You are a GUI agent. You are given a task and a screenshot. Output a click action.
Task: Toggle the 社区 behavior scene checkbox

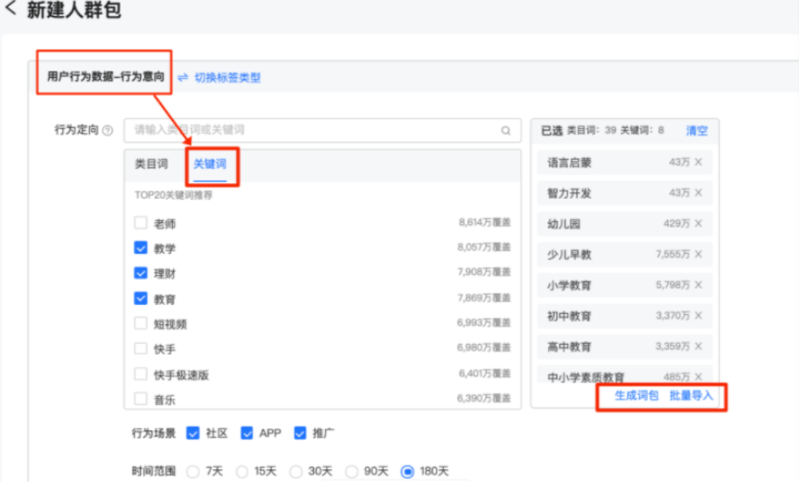point(193,433)
